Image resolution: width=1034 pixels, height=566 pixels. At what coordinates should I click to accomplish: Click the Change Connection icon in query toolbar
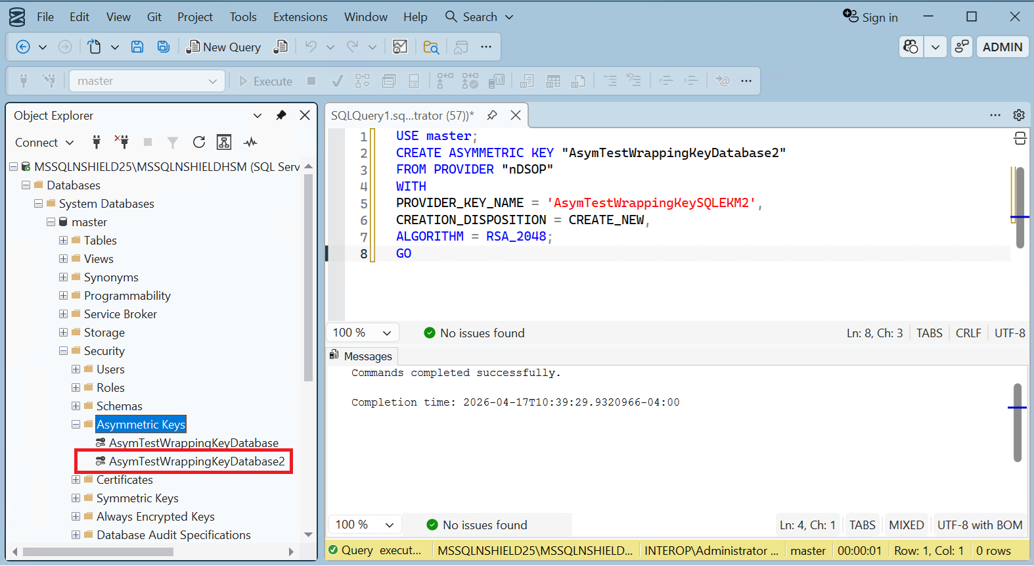coord(49,81)
